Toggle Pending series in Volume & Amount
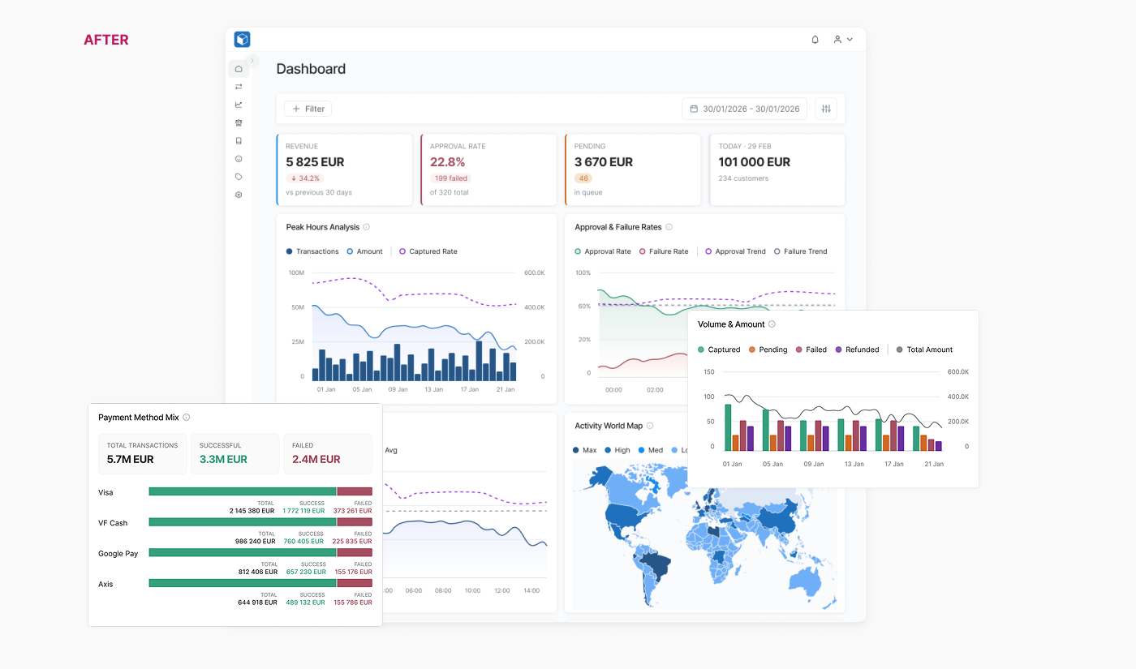This screenshot has height=669, width=1136. pyautogui.click(x=768, y=350)
